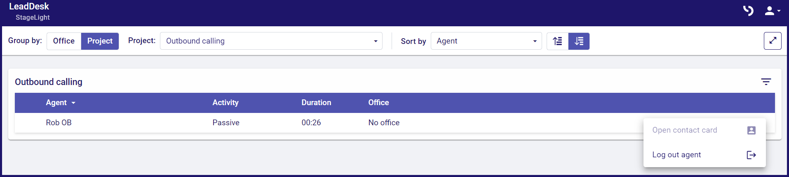Open the Project dropdown
Viewport: 789px width, 177px height.
coord(271,41)
